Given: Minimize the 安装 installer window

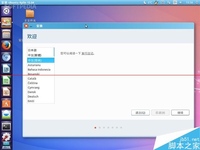Looking at the screenshot, I should [31, 26].
